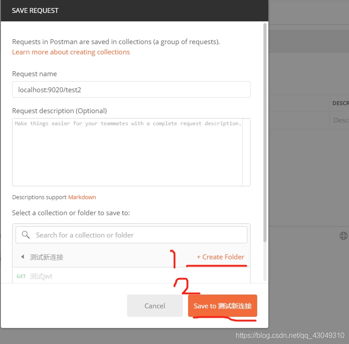Click the dialog's vertical scrollbar
349x344 pixels.
(265, 132)
